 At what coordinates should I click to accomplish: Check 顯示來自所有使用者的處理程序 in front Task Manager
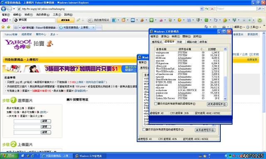click(x=155, y=104)
